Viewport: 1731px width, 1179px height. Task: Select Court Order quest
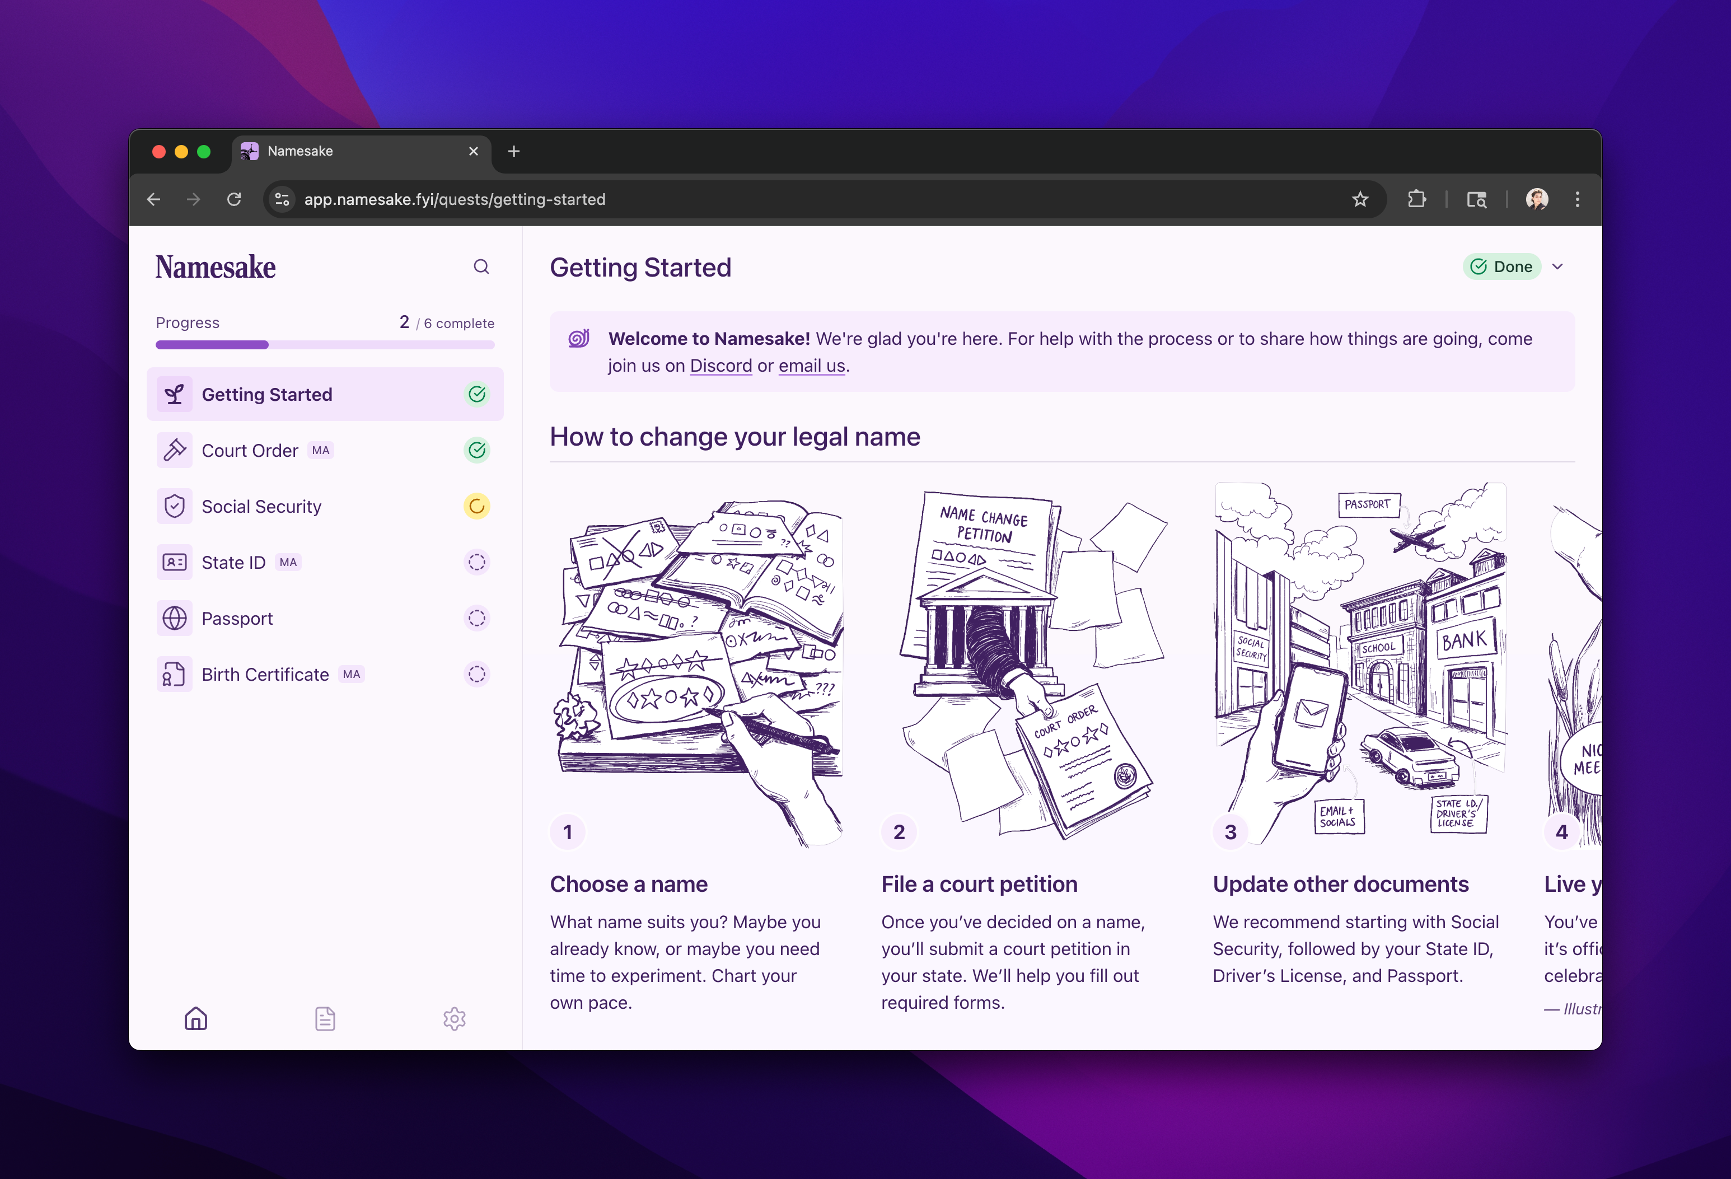[325, 450]
